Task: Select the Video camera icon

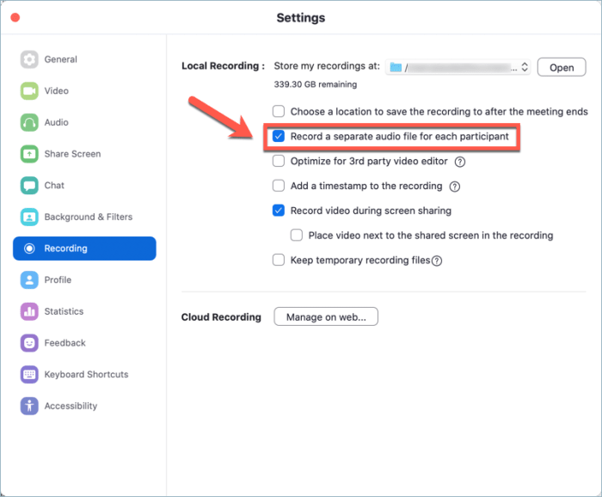Action: coord(30,91)
